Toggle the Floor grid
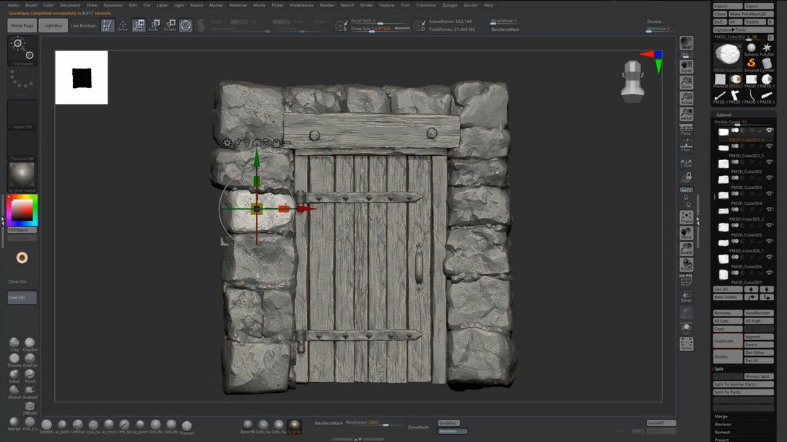This screenshot has height=442, width=787. coord(686,146)
